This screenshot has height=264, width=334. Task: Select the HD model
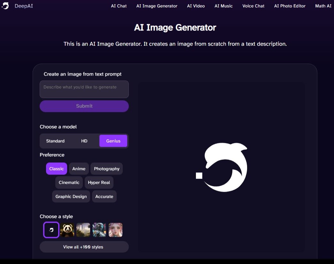pos(84,141)
